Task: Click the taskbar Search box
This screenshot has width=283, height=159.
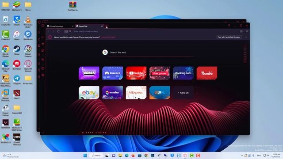Action: tap(96, 155)
